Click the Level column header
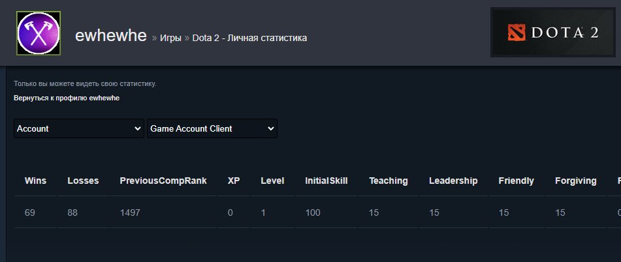 272,181
